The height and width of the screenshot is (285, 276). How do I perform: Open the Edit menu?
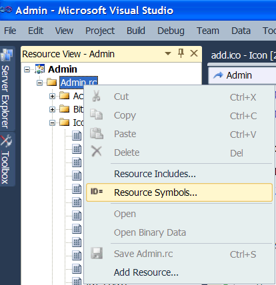coord(35,31)
